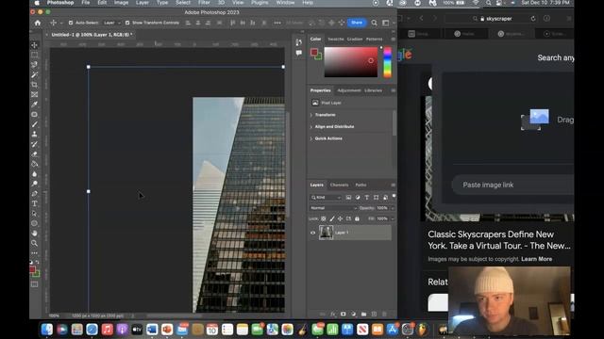Select the History Brush tool

click(34, 144)
